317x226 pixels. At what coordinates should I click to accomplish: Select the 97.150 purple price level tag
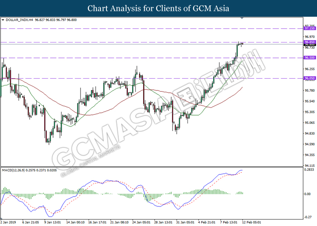(x=310, y=28)
